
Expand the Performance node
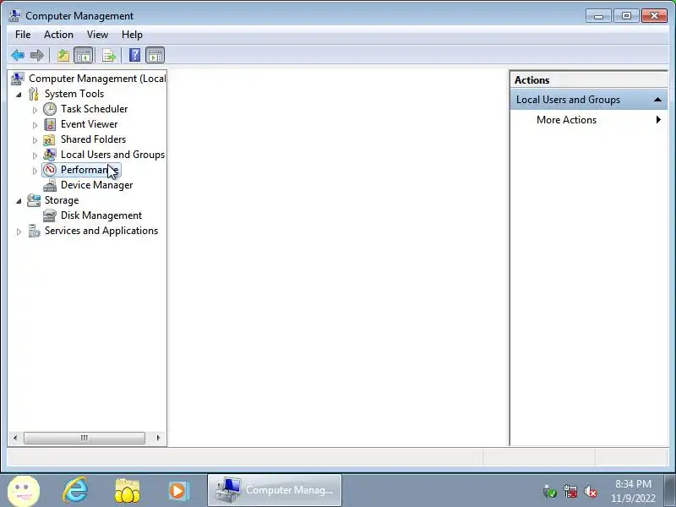(x=35, y=171)
